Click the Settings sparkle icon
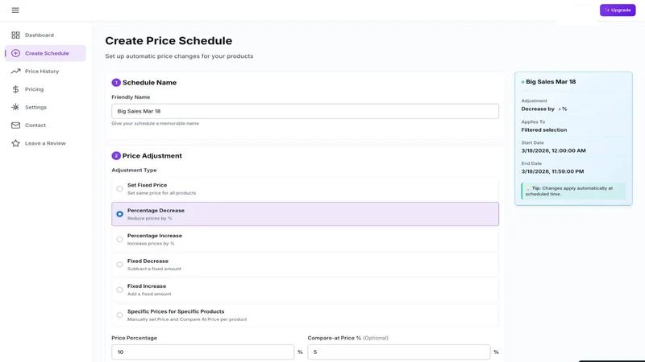 (15, 107)
